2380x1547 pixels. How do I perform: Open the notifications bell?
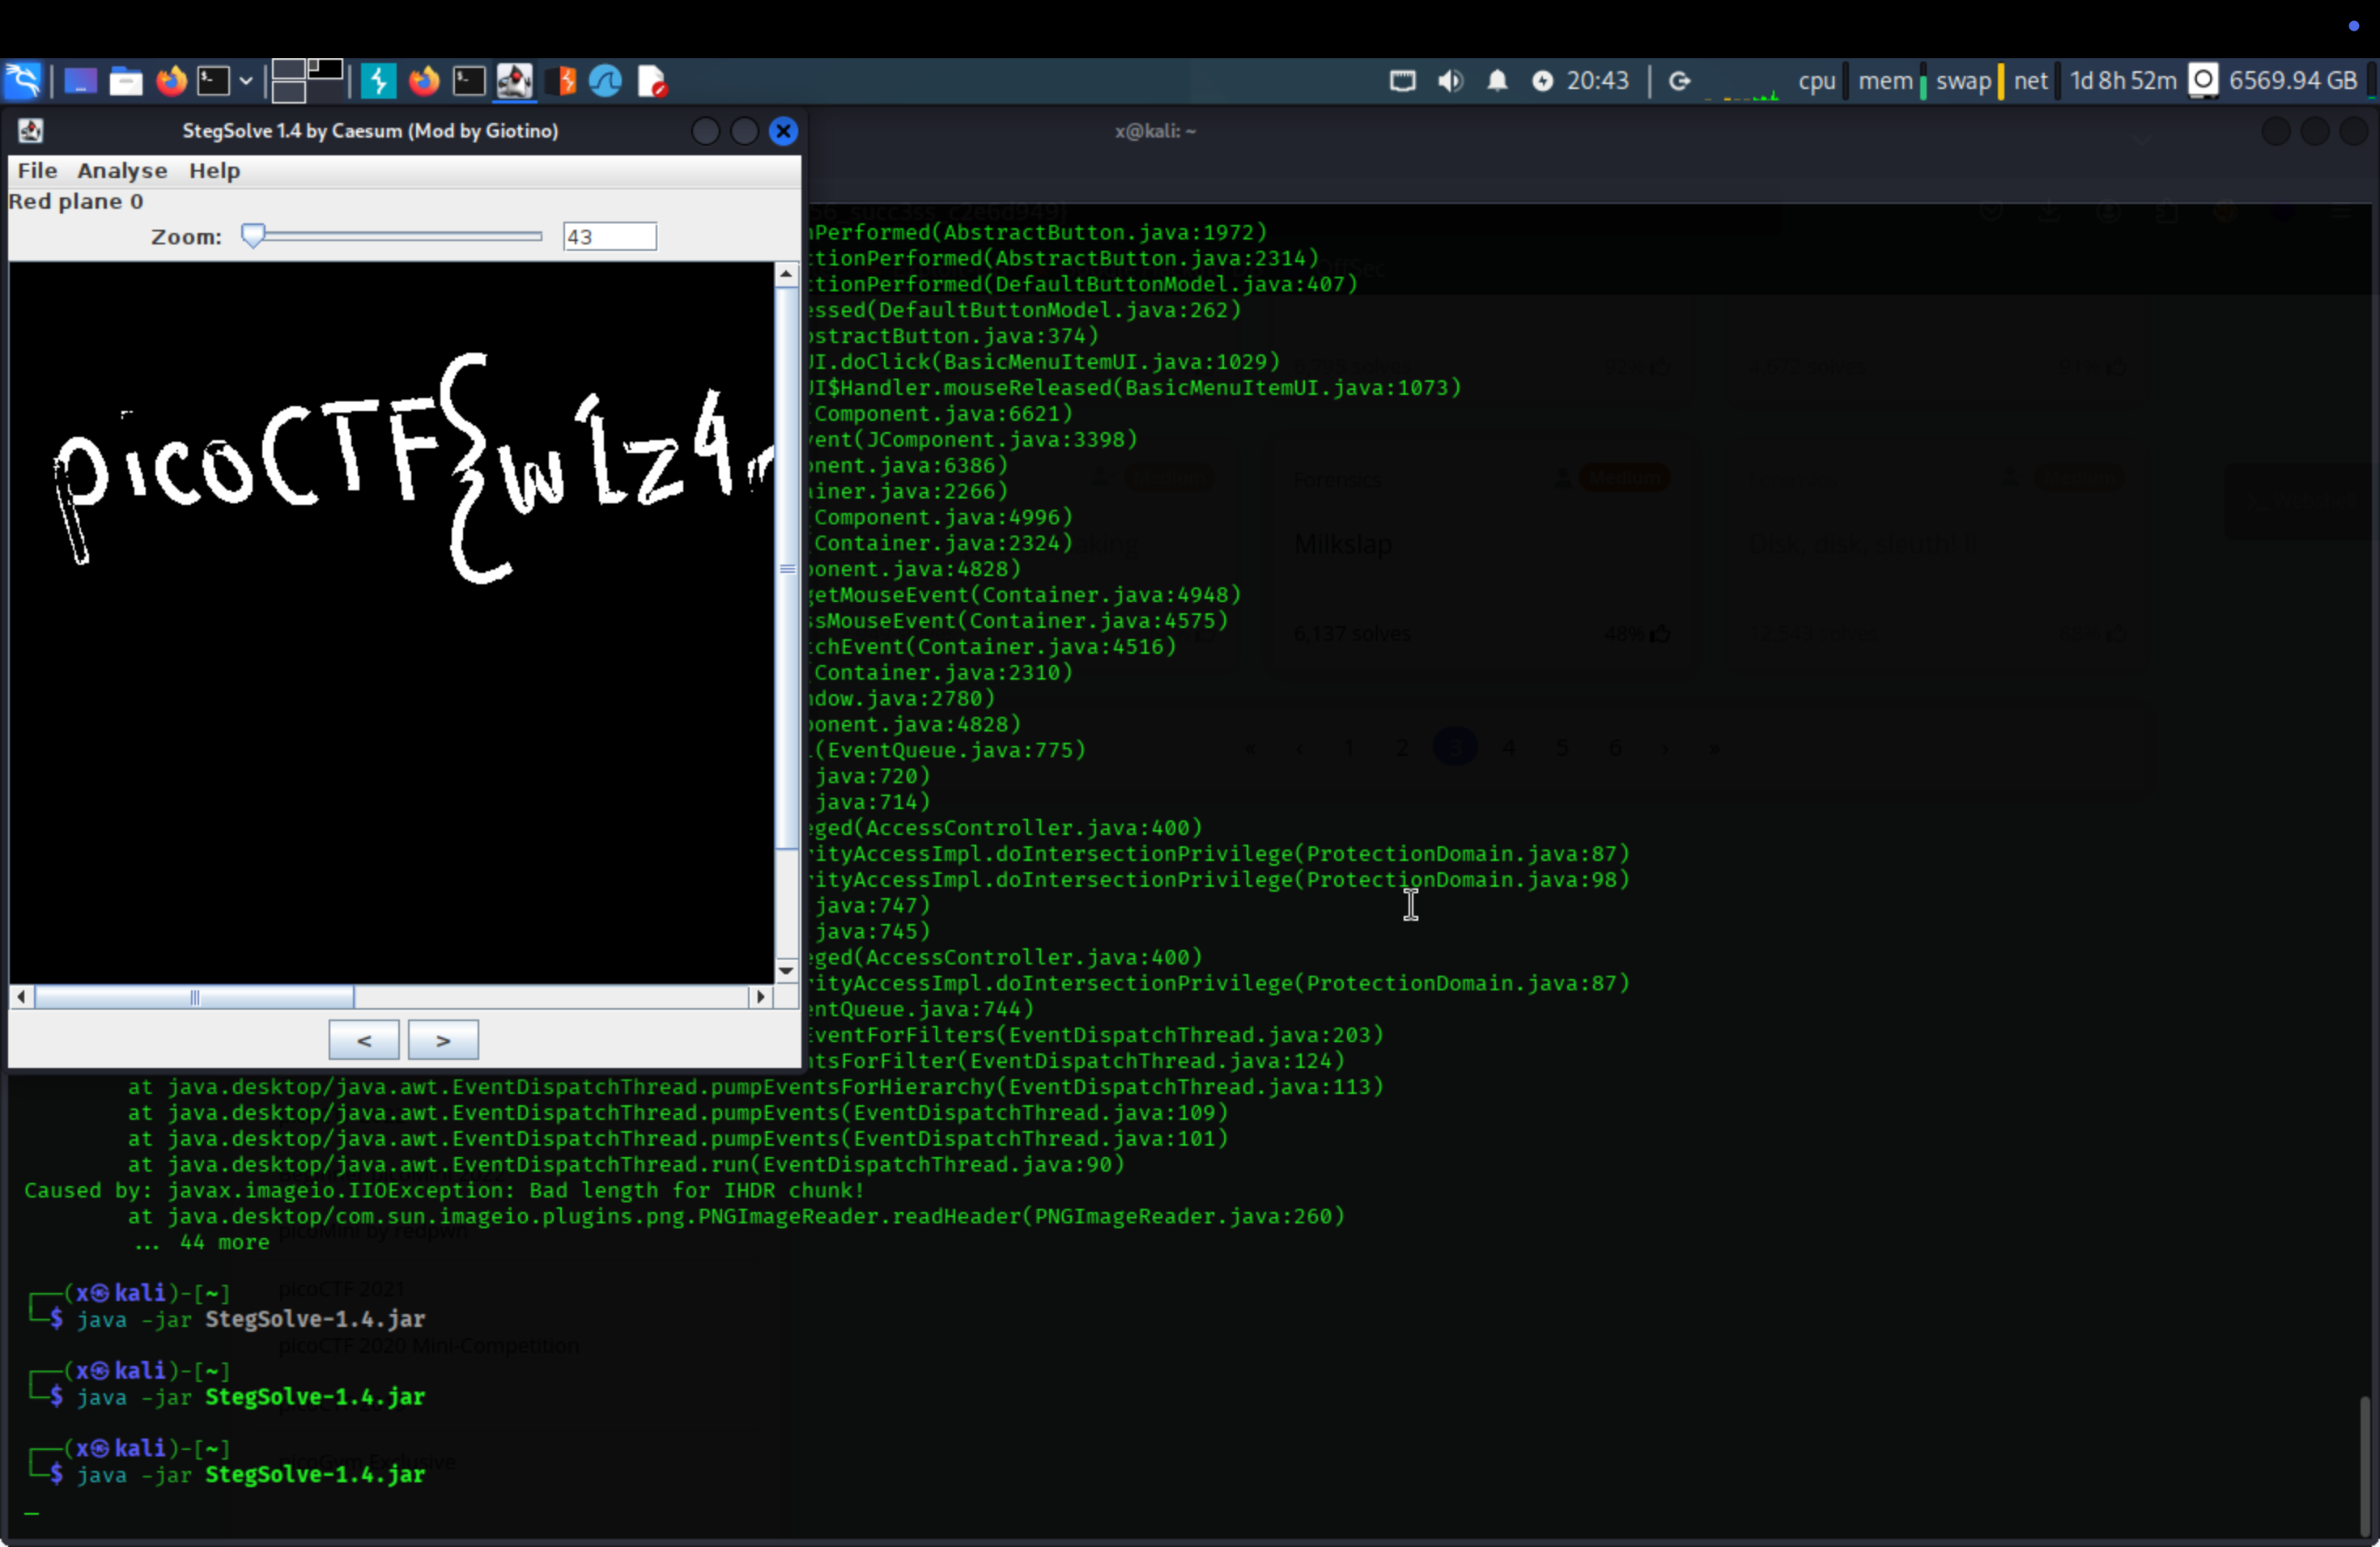point(1496,81)
